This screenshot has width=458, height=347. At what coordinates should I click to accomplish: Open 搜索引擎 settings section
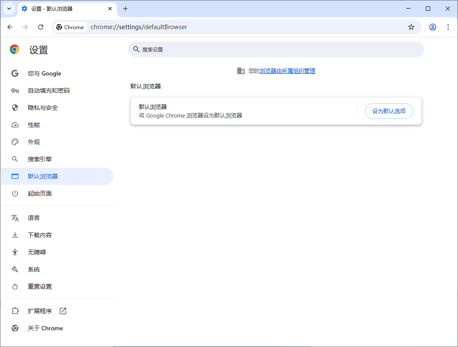click(57, 159)
